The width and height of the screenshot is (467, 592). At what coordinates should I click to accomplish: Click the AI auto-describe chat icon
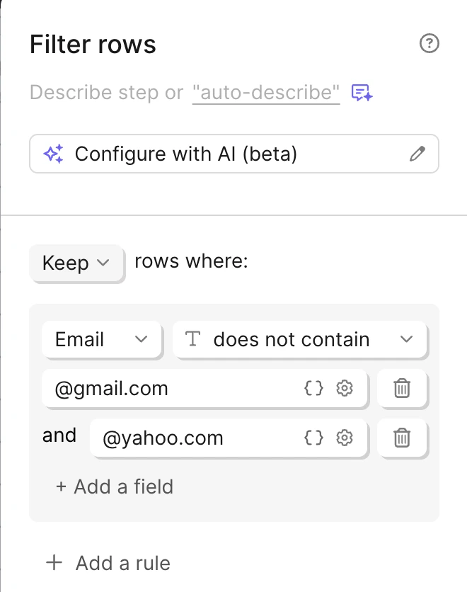pos(362,93)
